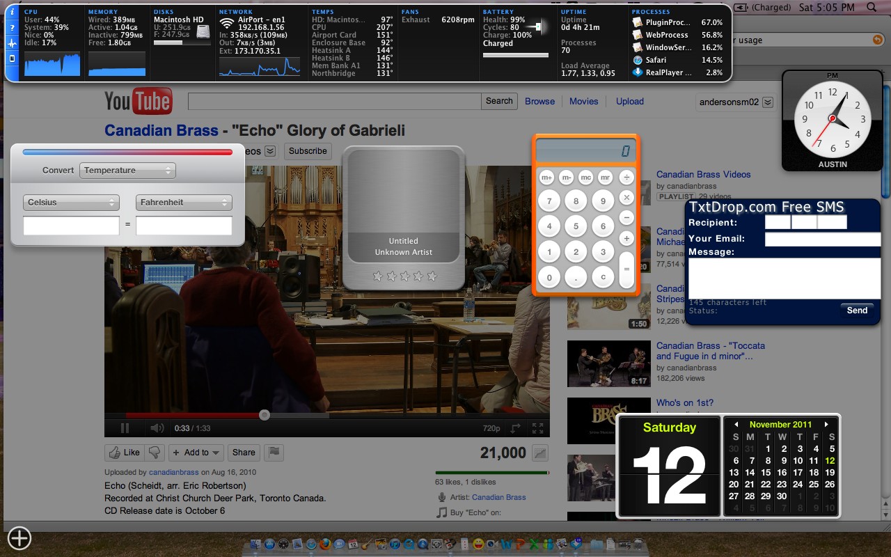Pause the YouTube video
Screen dimensions: 891x557
tap(125, 428)
